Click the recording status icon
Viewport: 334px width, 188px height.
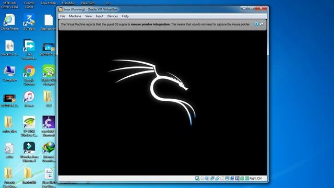pos(232,178)
